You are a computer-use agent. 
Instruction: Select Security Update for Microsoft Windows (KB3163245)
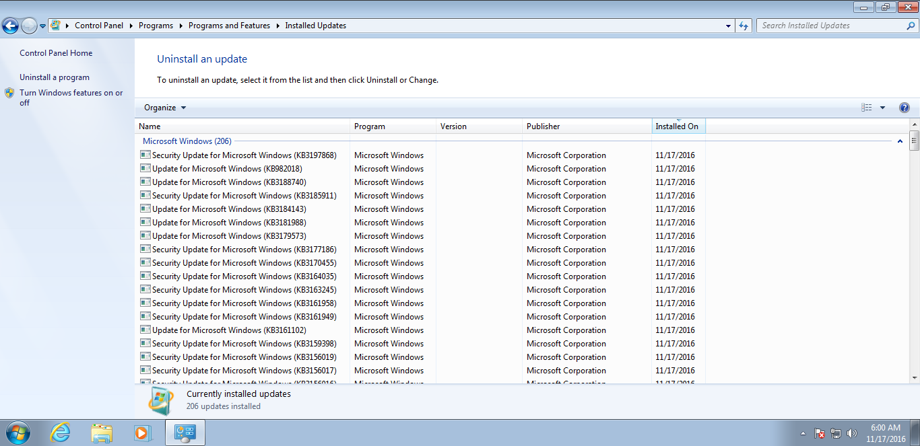(x=244, y=290)
